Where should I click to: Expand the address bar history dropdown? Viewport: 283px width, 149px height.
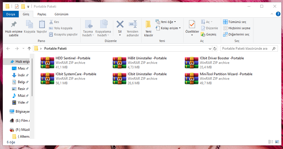[x=210, y=49]
